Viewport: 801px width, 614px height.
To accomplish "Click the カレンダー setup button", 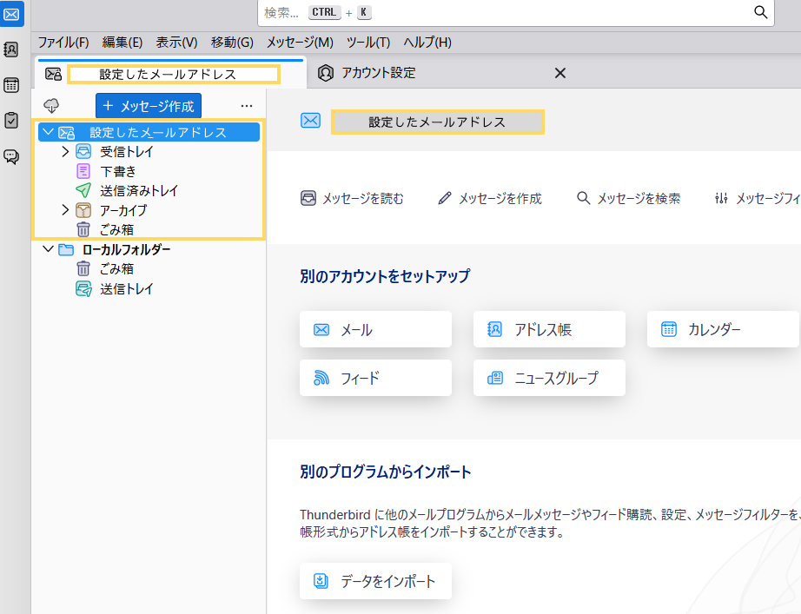I will (x=722, y=329).
